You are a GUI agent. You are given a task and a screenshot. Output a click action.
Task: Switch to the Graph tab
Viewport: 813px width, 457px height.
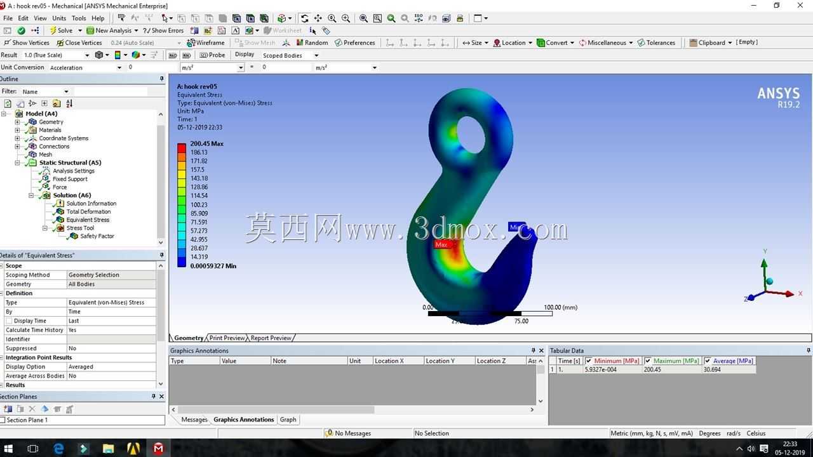(x=288, y=420)
